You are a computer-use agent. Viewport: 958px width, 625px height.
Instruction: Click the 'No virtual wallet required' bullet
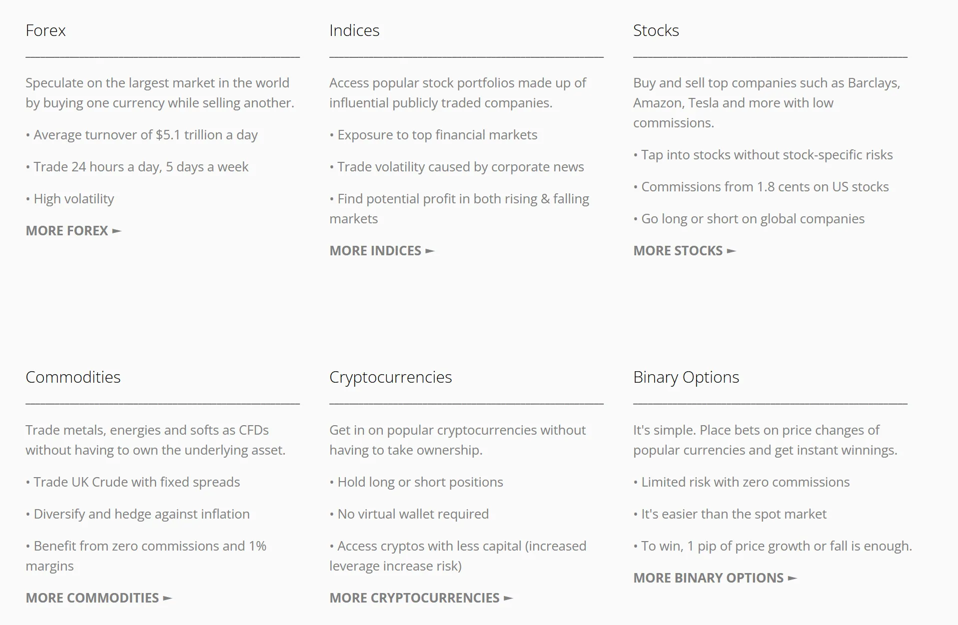pos(409,514)
